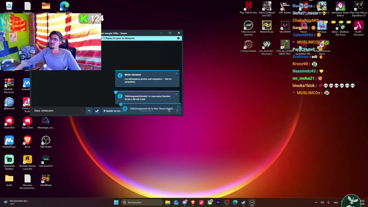Open the Riot Client desktop shortcut
This screenshot has width=368, height=207.
[x=27, y=123]
